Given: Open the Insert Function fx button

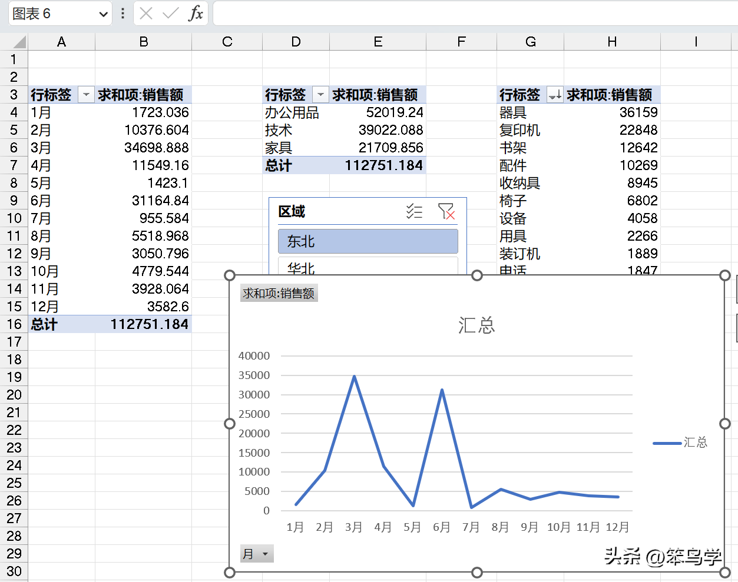Looking at the screenshot, I should [x=196, y=13].
